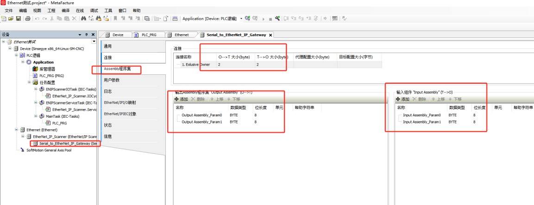Select the Output Assembly_Param1 row
Screen dimensions: 534x205
point(201,122)
